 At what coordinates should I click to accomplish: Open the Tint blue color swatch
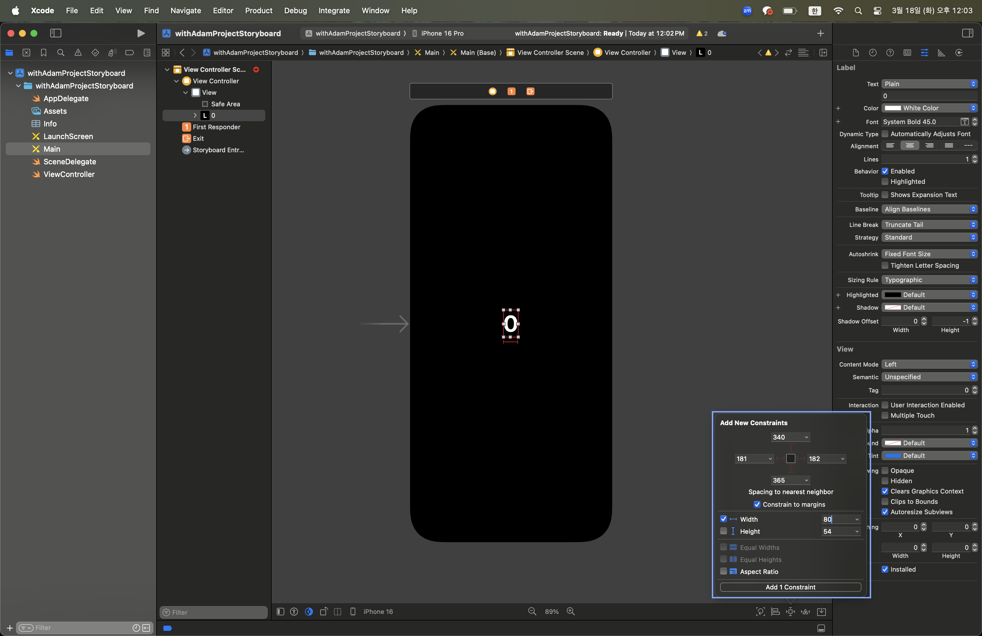pyautogui.click(x=893, y=456)
